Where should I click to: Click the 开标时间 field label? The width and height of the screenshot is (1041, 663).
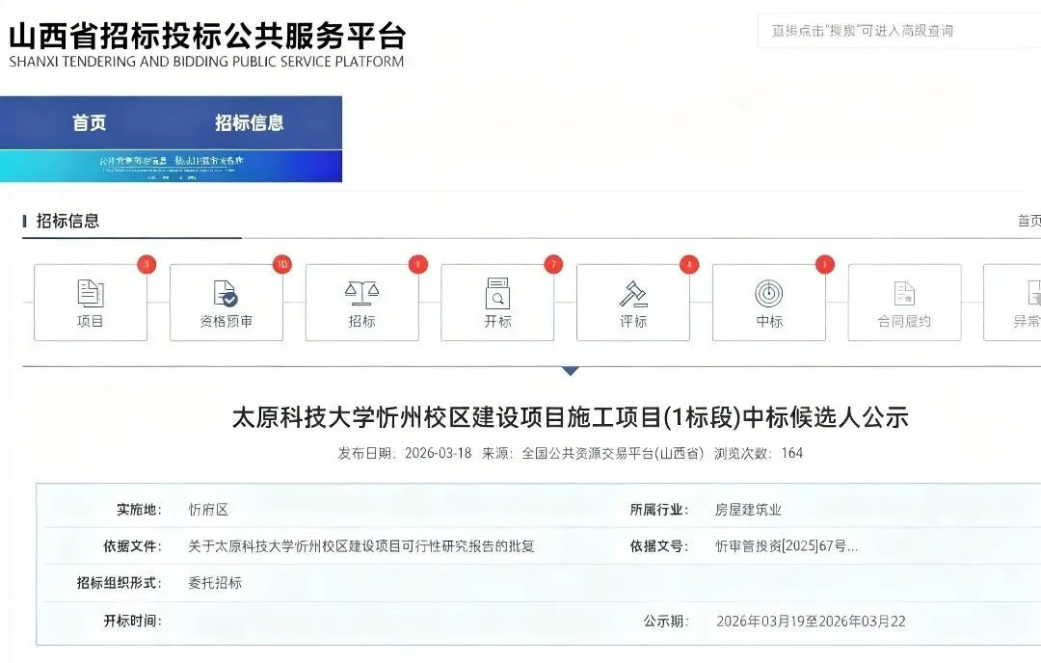pos(133,622)
